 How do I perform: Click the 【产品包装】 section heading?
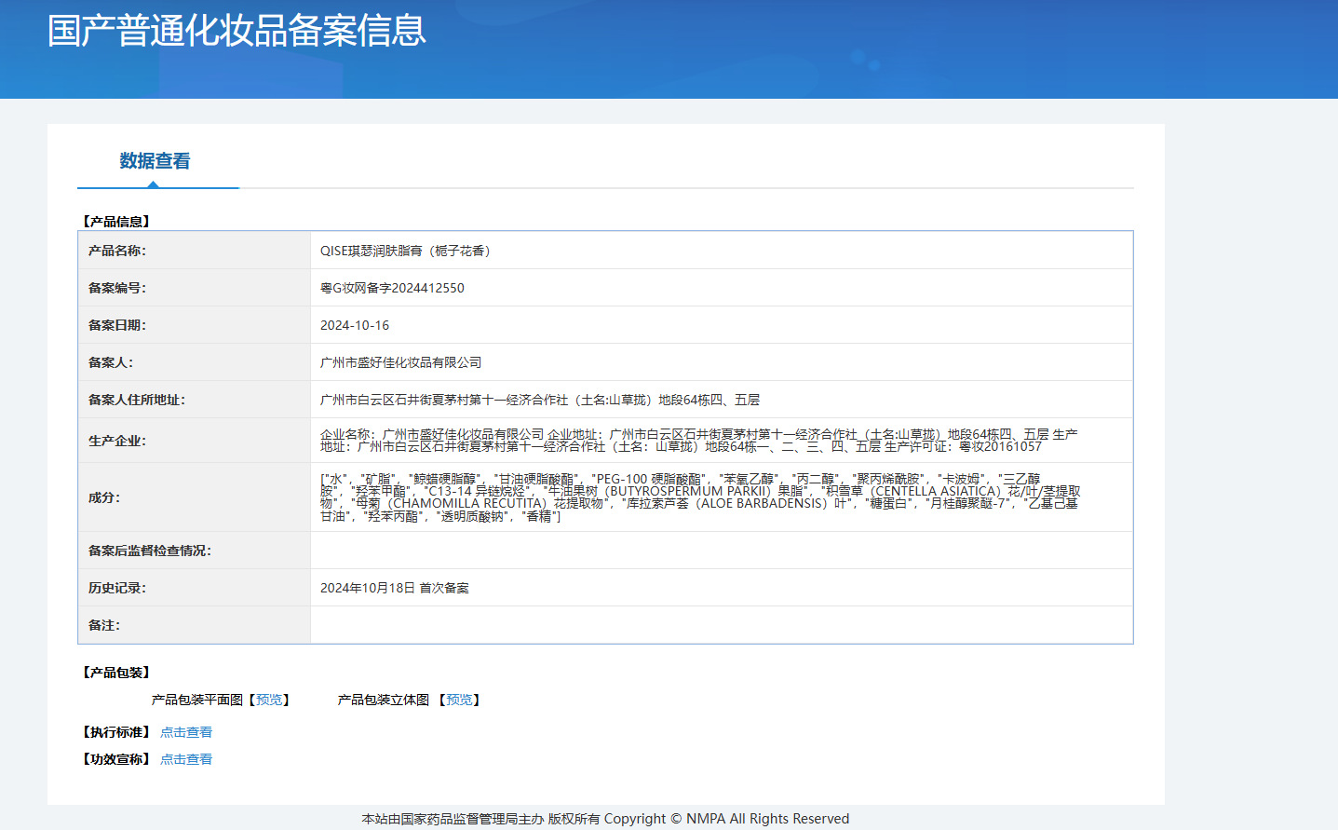[x=116, y=673]
